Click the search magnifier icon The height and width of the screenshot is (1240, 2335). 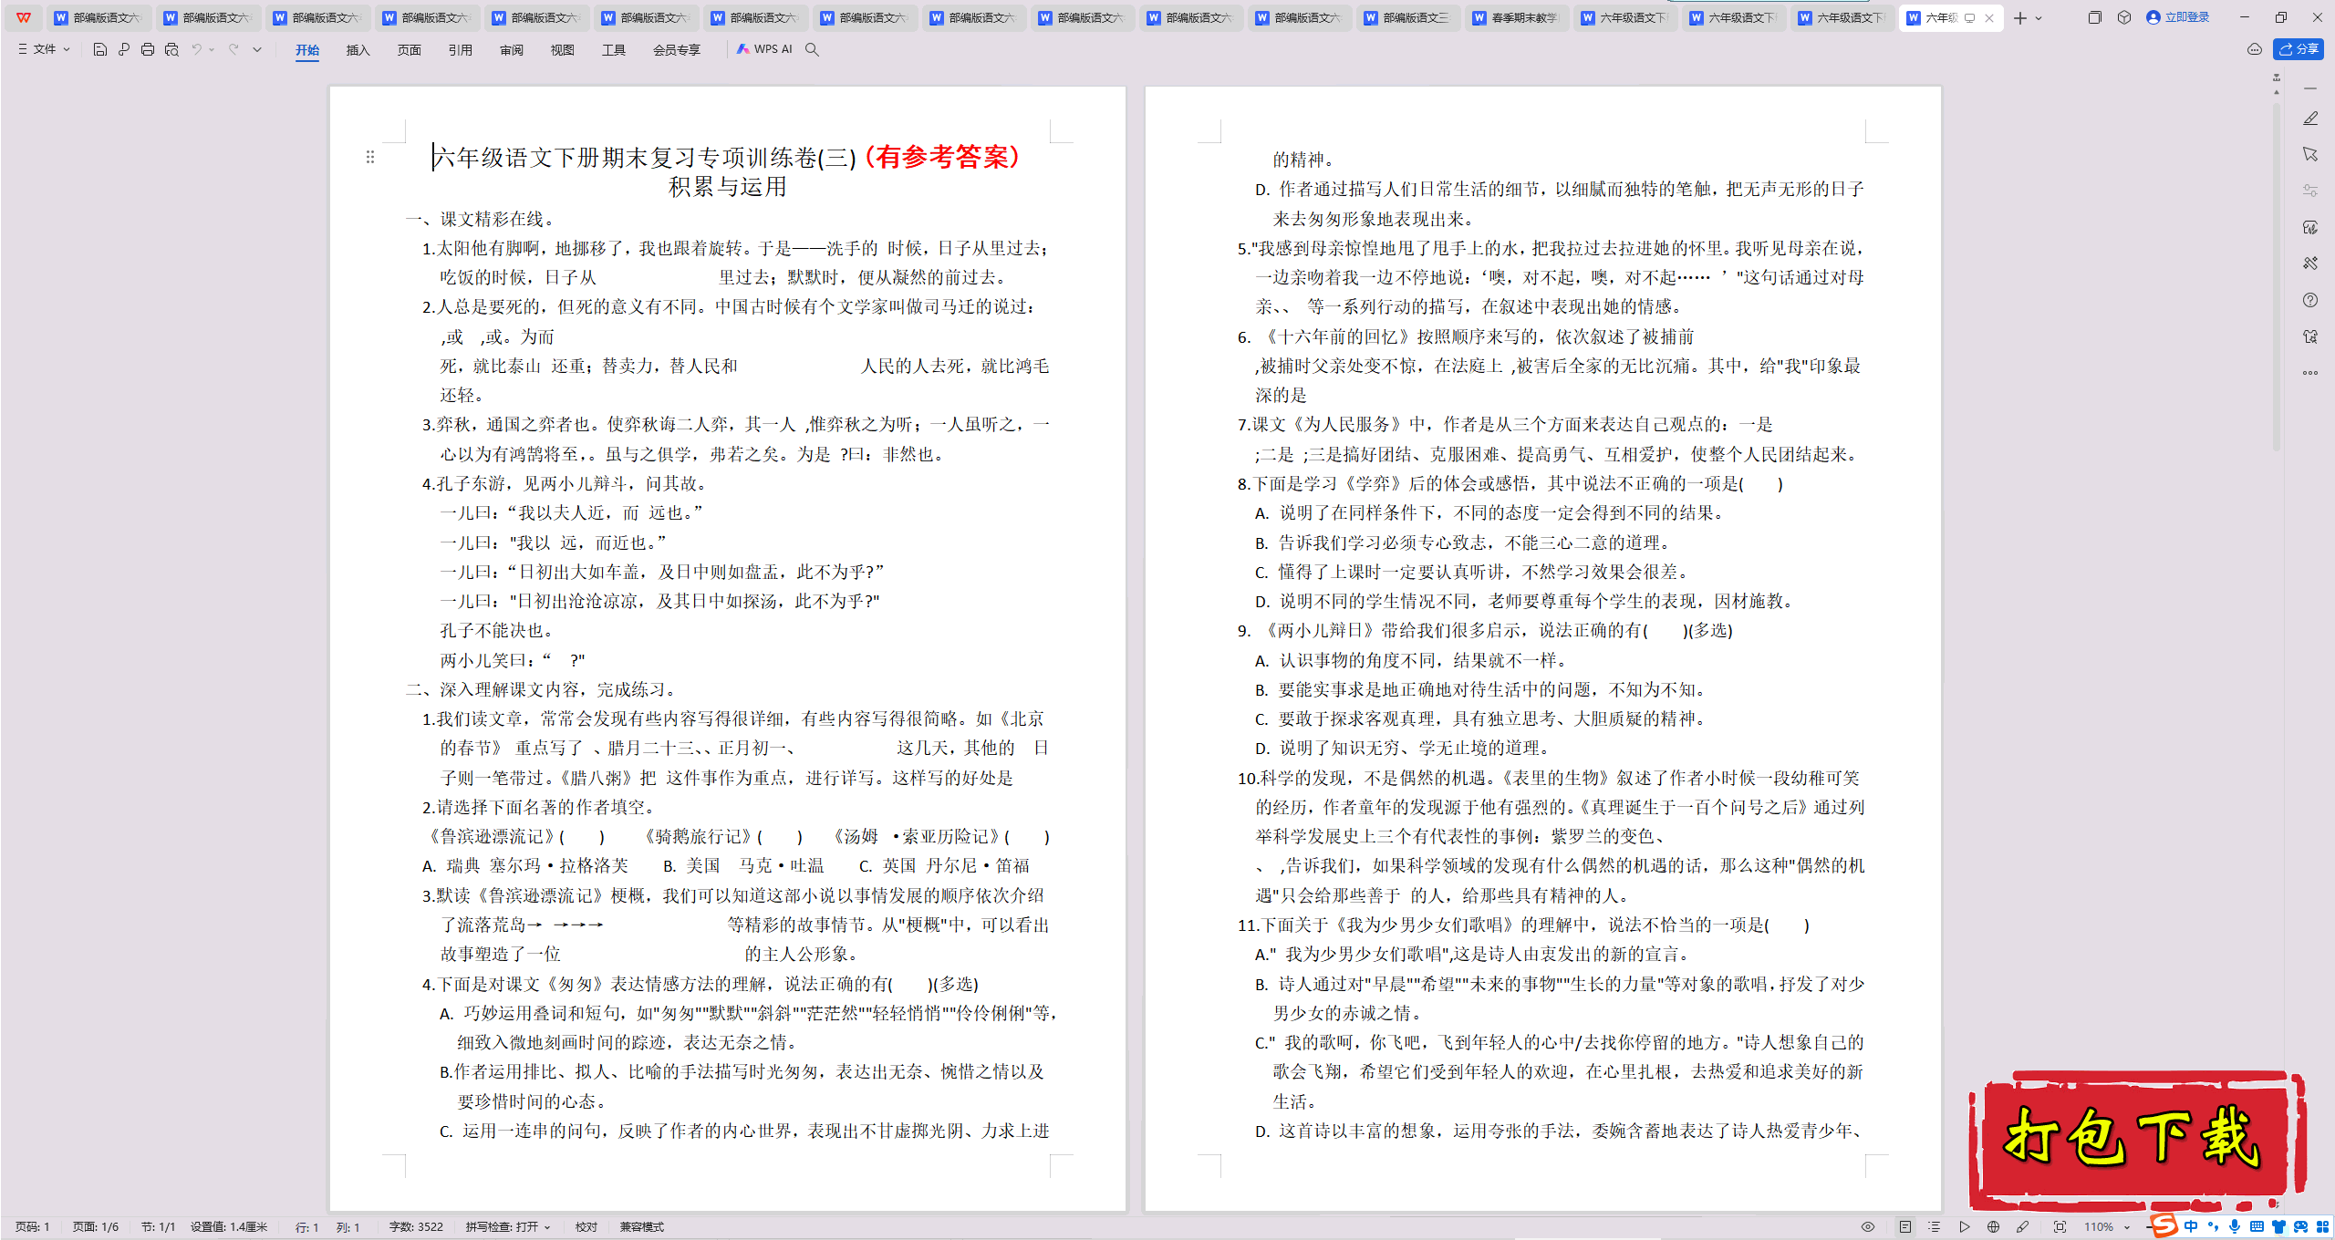[x=812, y=49]
